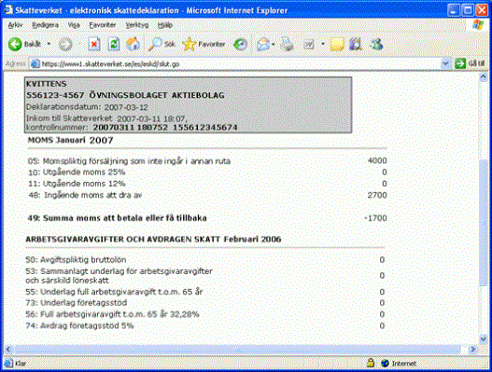The width and height of the screenshot is (492, 372).
Task: Click the Mail envelope icon
Action: 263,44
